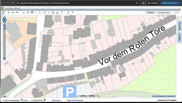Click the zoom in plus button
This screenshot has width=182, height=103.
(x=4, y=25)
